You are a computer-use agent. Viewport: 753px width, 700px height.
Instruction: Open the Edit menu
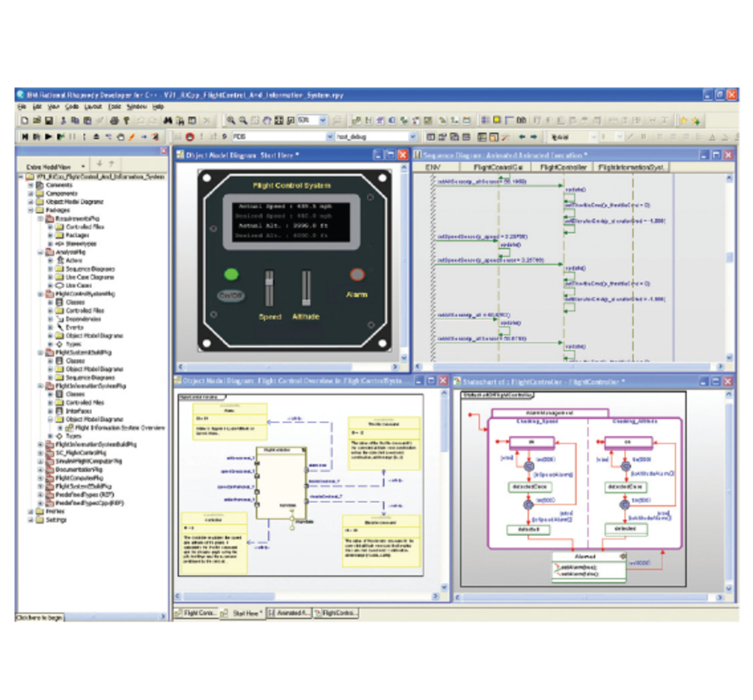[x=37, y=107]
